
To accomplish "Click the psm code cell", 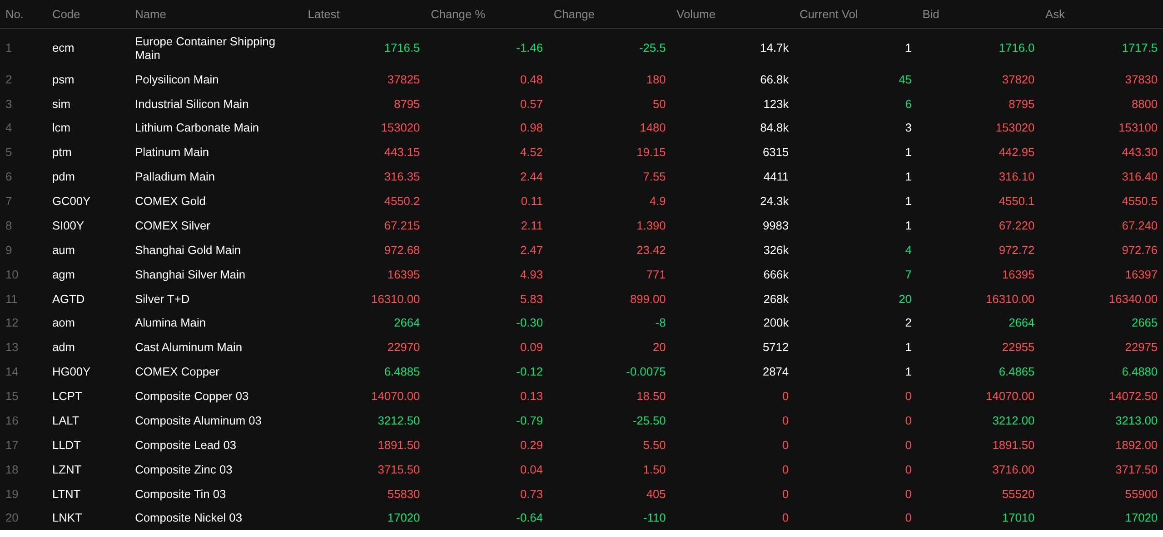I will click(x=63, y=80).
